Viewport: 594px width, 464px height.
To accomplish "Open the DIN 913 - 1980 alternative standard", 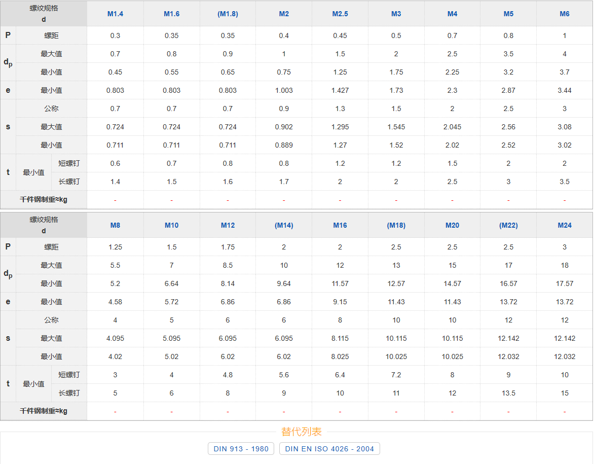I will tap(241, 449).
